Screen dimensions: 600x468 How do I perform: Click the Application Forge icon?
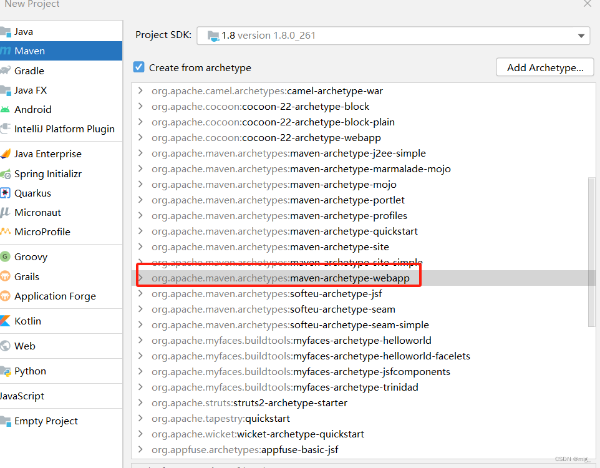point(5,296)
